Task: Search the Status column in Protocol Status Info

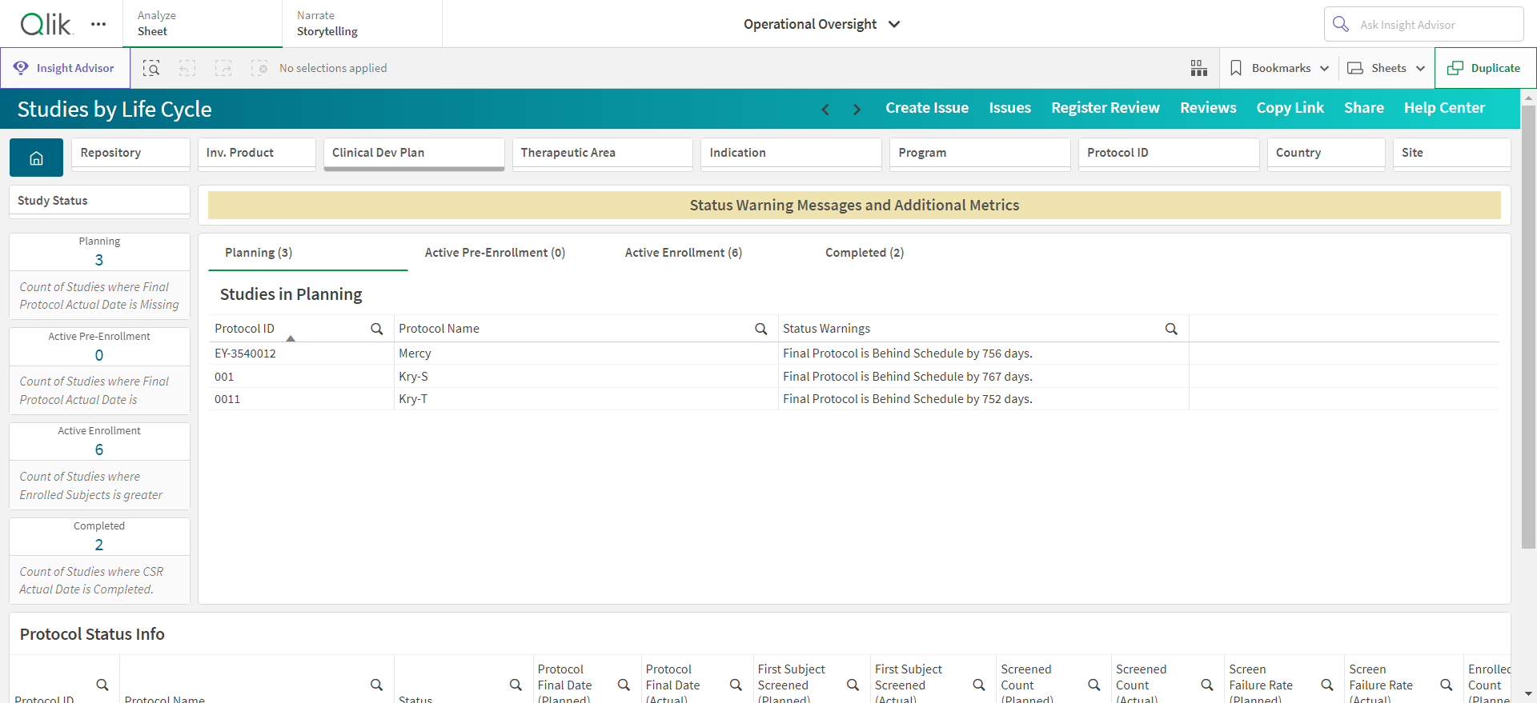Action: coord(516,685)
